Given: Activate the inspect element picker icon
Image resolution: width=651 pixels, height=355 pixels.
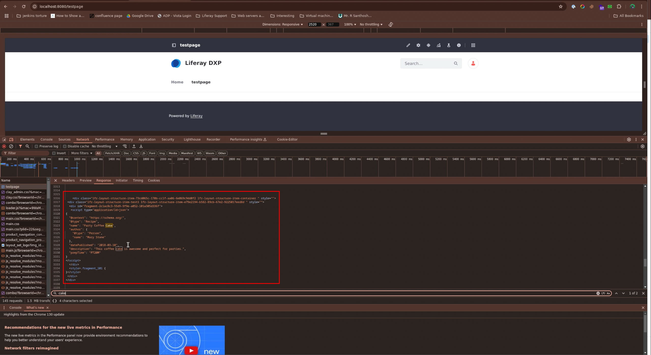Looking at the screenshot, I should pyautogui.click(x=4, y=139).
